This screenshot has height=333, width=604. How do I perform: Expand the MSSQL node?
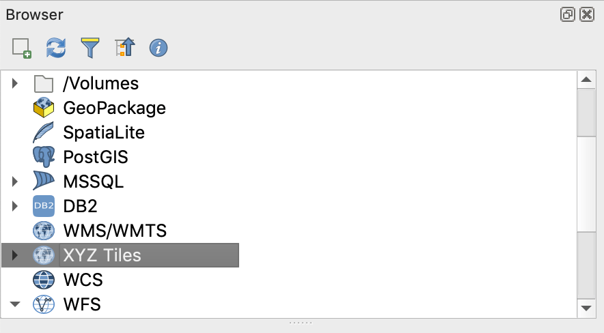pyautogui.click(x=15, y=182)
